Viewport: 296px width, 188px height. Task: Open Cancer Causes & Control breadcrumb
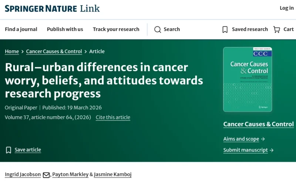(x=54, y=51)
